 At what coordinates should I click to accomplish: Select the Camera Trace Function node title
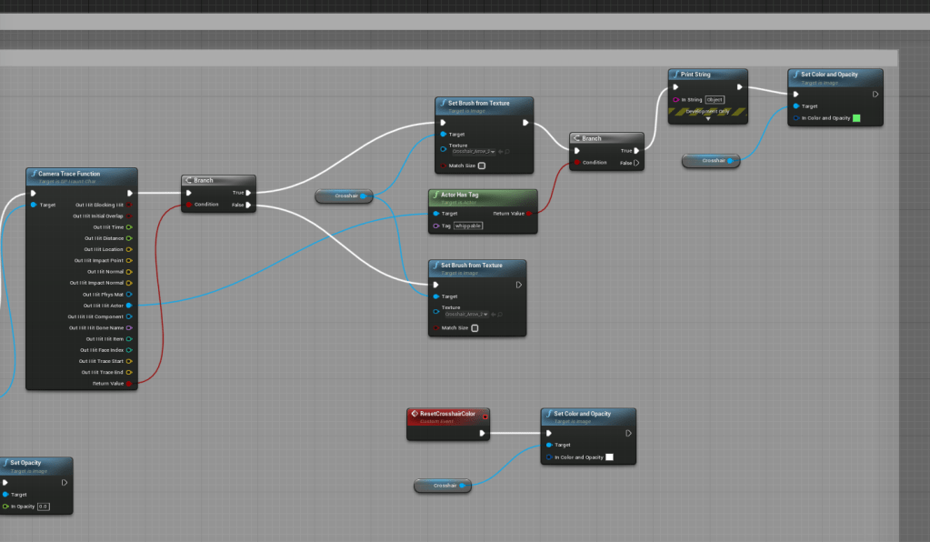pyautogui.click(x=69, y=174)
